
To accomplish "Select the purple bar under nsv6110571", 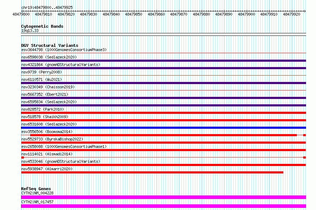I will coord(163,83).
